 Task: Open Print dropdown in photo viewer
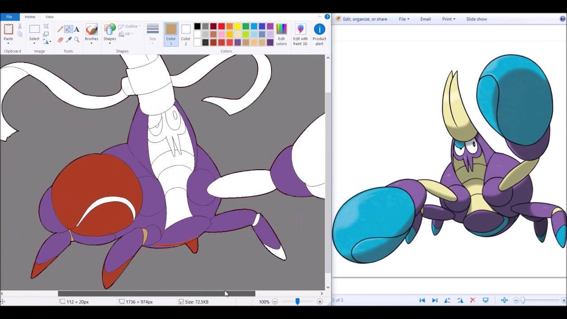pos(449,19)
